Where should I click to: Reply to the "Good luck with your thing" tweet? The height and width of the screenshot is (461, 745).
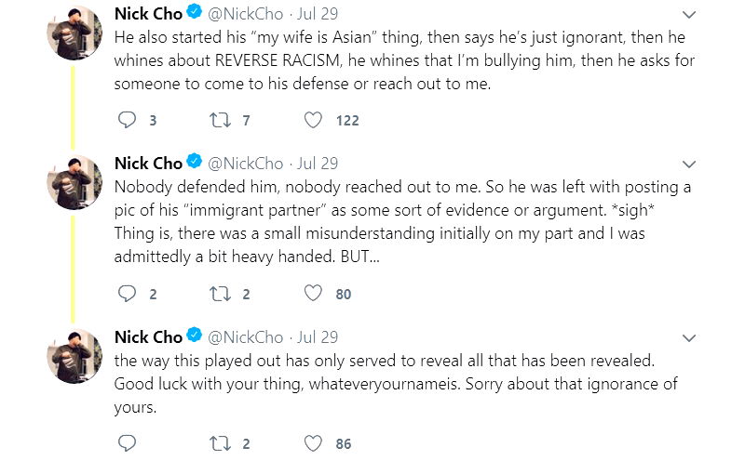[x=129, y=443]
